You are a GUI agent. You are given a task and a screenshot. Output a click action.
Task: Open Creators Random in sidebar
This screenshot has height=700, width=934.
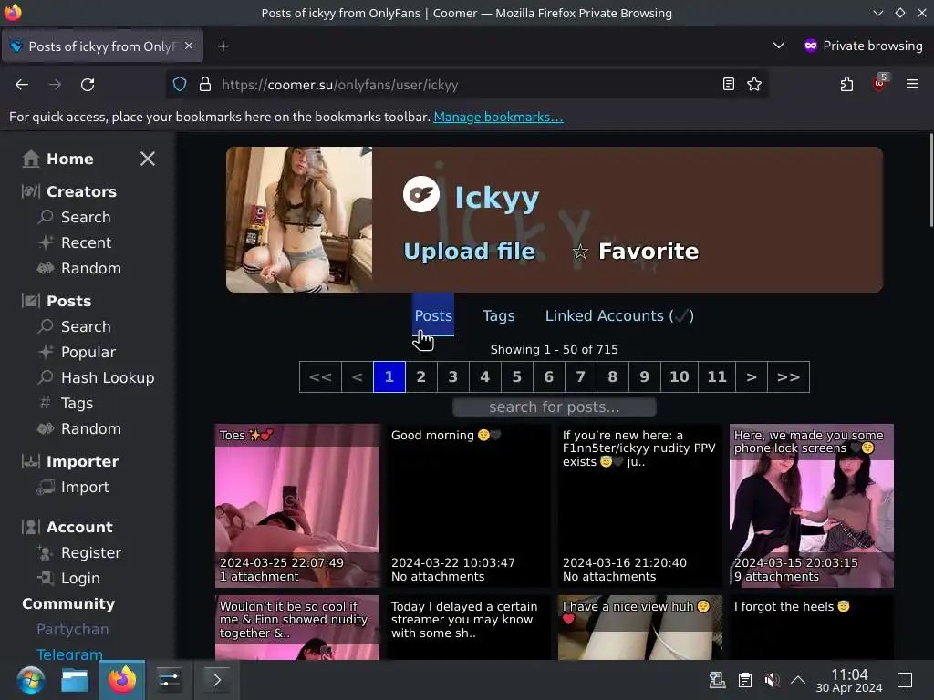tap(90, 269)
